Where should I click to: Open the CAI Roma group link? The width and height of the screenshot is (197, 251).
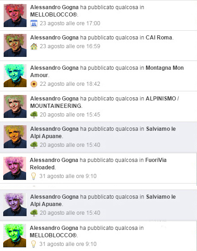[x=159, y=38]
